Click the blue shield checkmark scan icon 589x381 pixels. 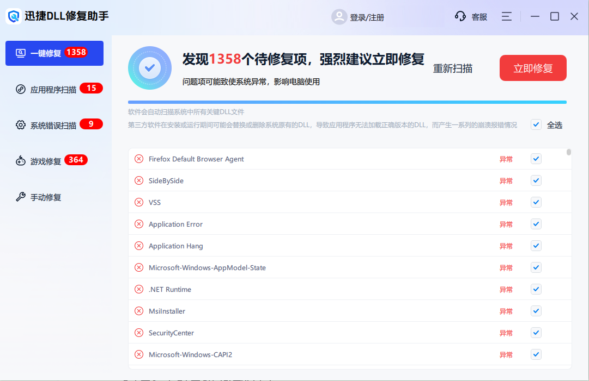pos(149,68)
